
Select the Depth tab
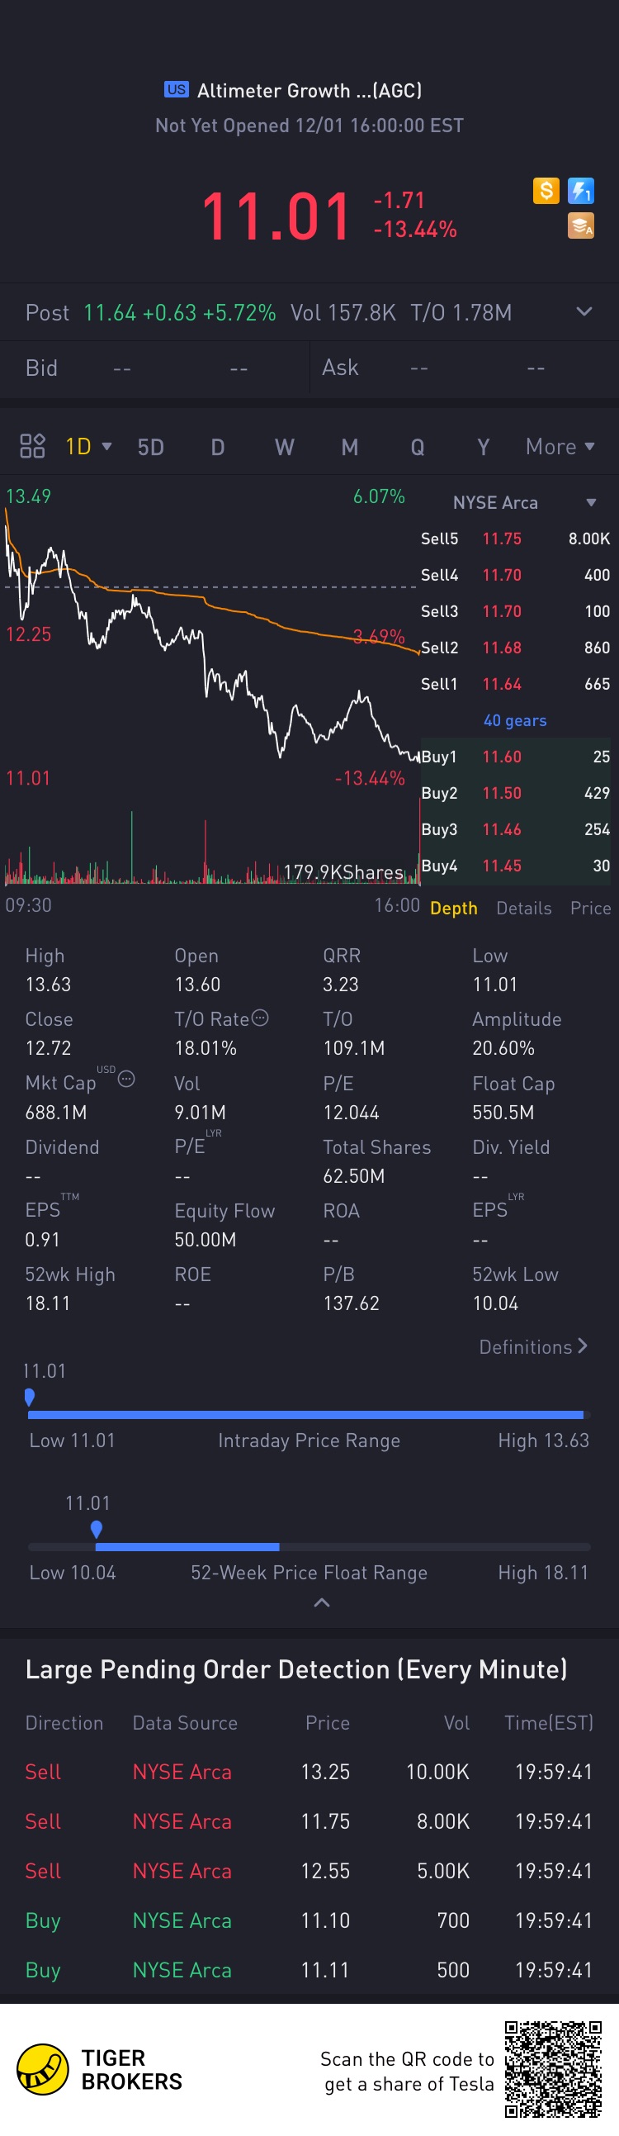point(454,908)
